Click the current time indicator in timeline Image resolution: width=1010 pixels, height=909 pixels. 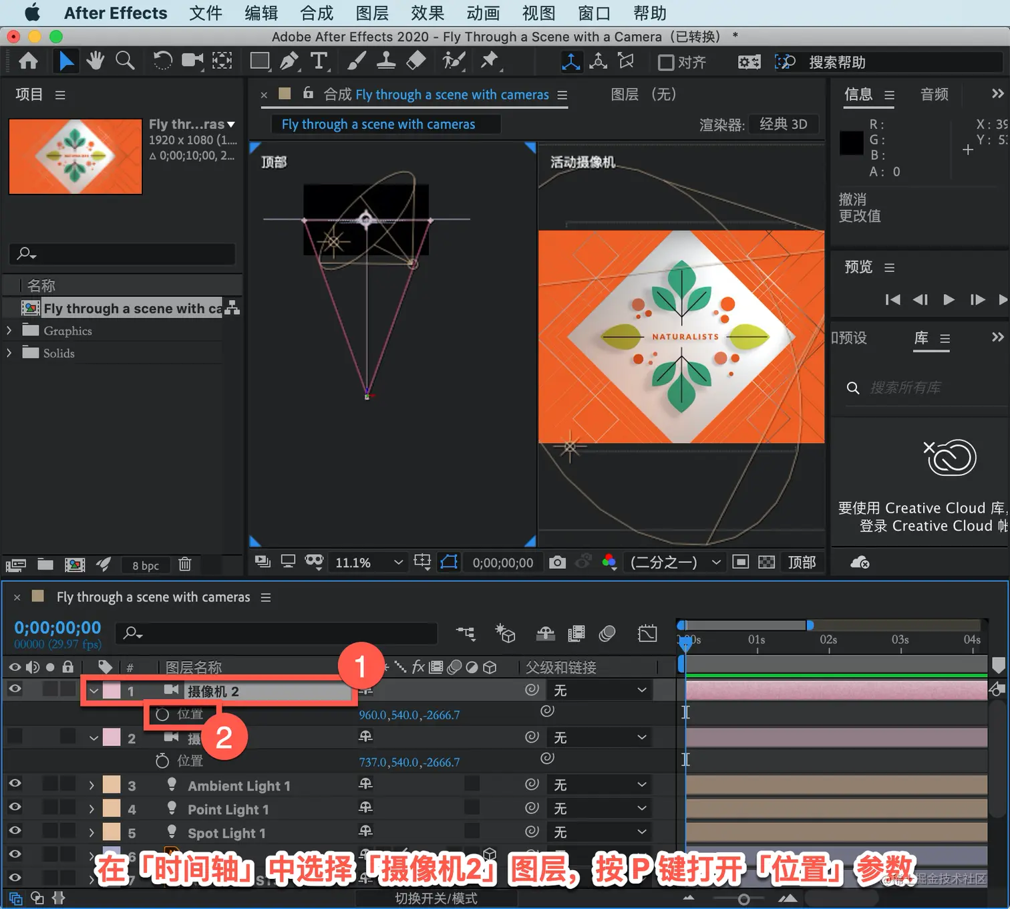pyautogui.click(x=685, y=642)
